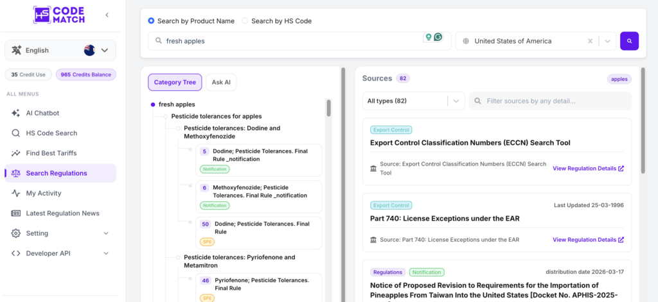Open the All types (82) dropdown
Viewport: 658px width, 302px height.
tap(414, 101)
